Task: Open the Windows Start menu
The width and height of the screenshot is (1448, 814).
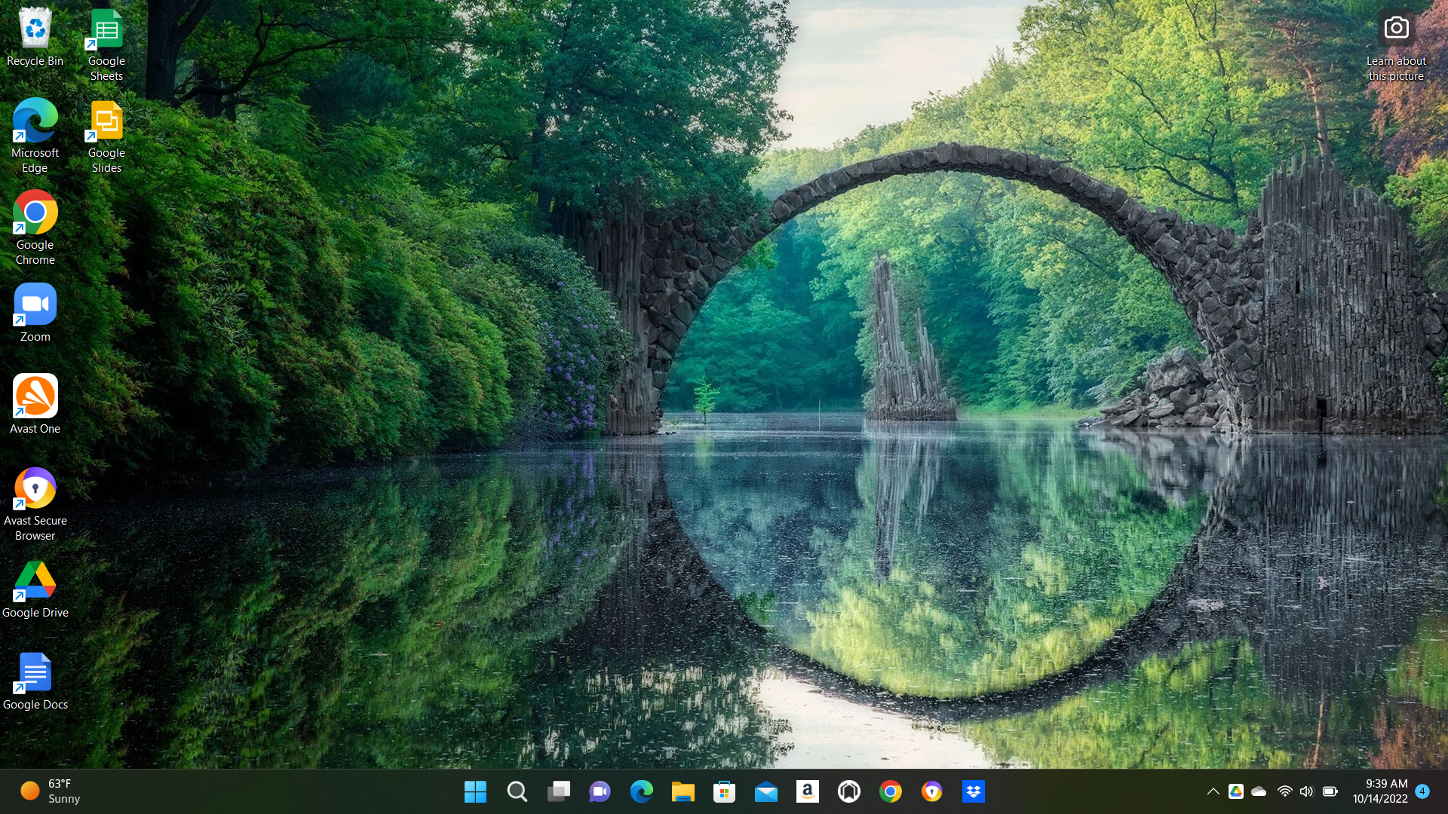Action: pyautogui.click(x=475, y=791)
